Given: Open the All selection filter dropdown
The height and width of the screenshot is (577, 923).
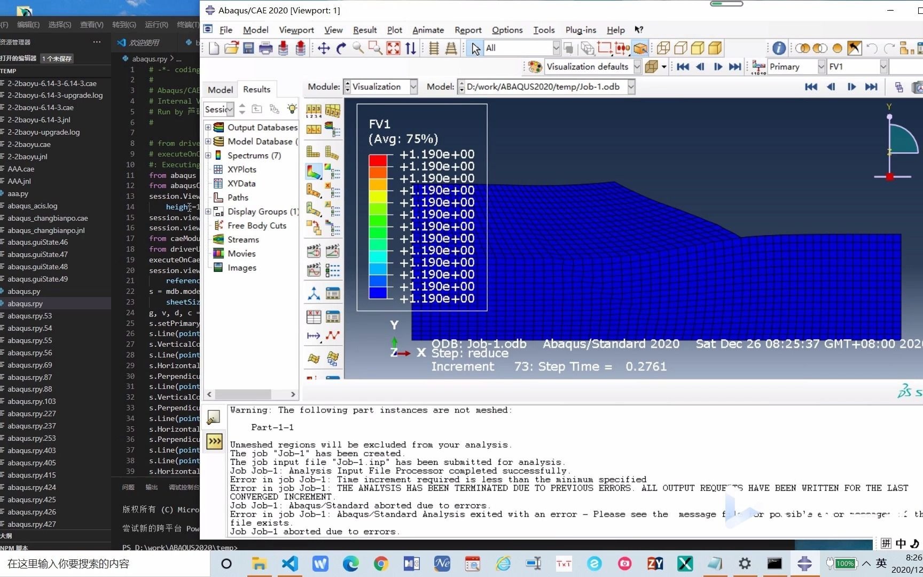Looking at the screenshot, I should [x=556, y=48].
